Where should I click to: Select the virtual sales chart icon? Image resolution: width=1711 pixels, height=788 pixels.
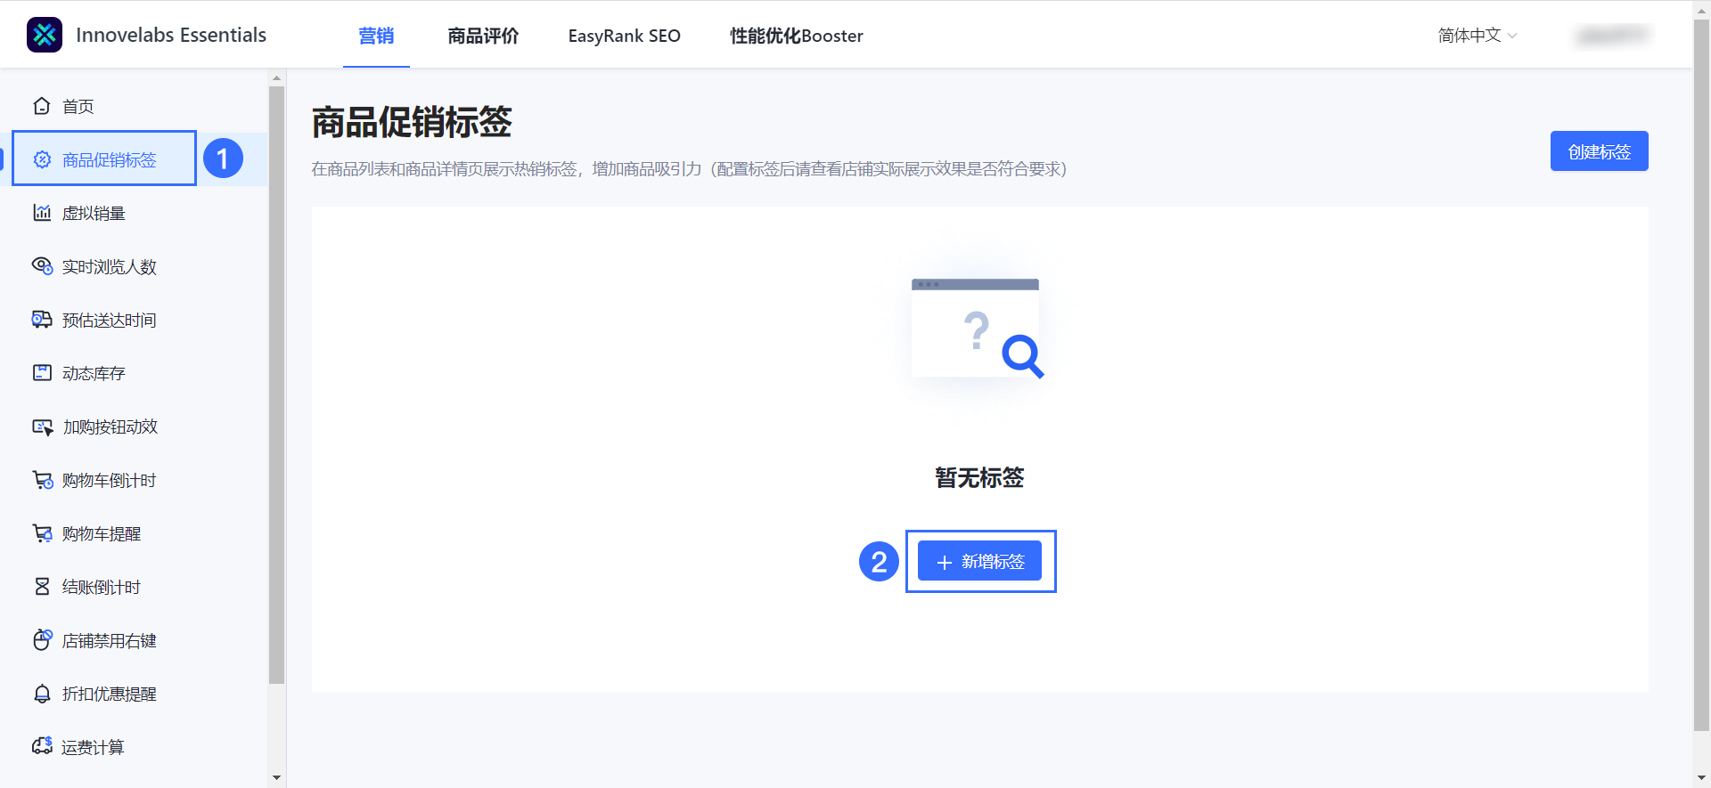[x=42, y=213]
